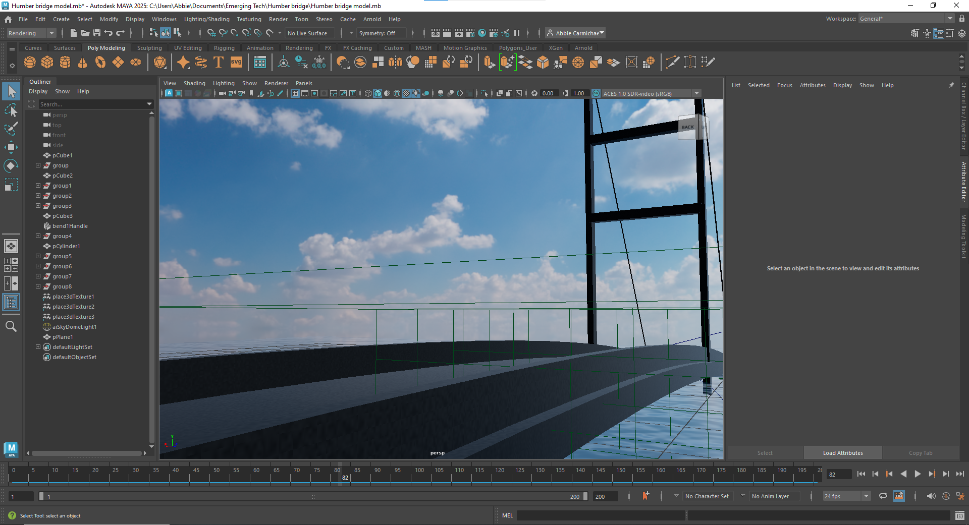Create a polygon cube from the shelf
969x525 pixels.
tap(47, 62)
